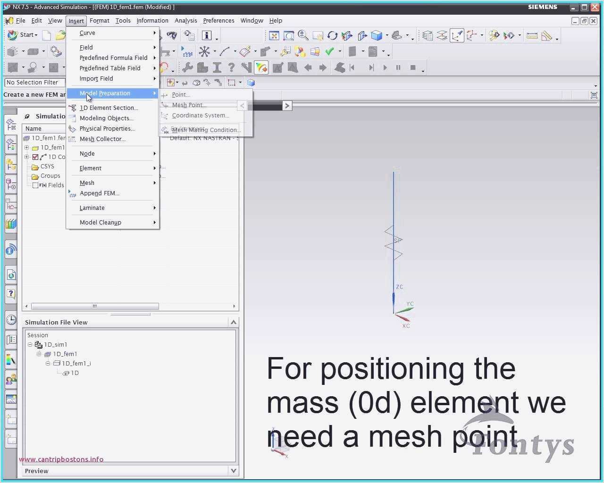Open the help question sidebar icon
The height and width of the screenshot is (483, 604).
[x=11, y=294]
